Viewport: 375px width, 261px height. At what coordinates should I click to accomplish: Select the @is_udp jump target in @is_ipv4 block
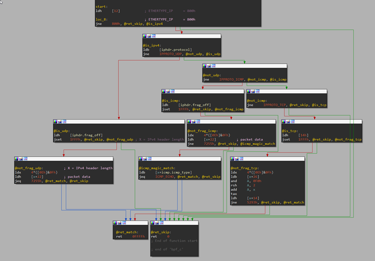(x=213, y=54)
